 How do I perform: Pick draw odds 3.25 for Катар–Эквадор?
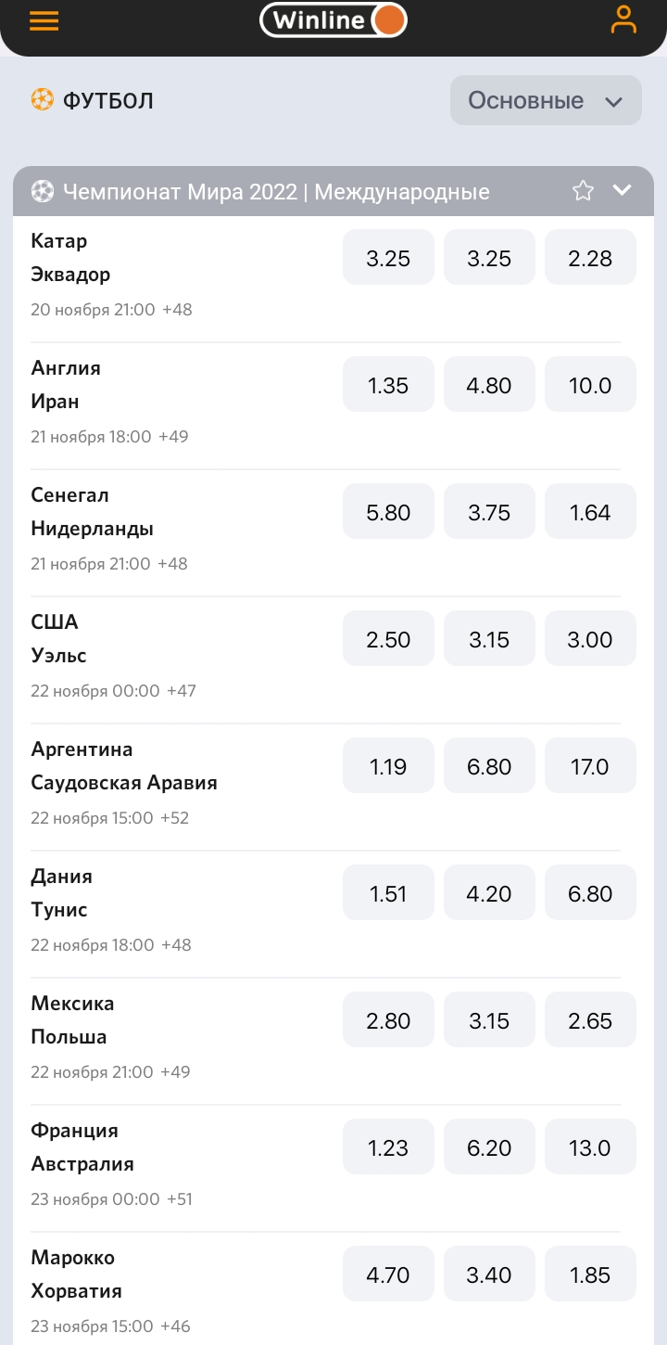pos(489,259)
